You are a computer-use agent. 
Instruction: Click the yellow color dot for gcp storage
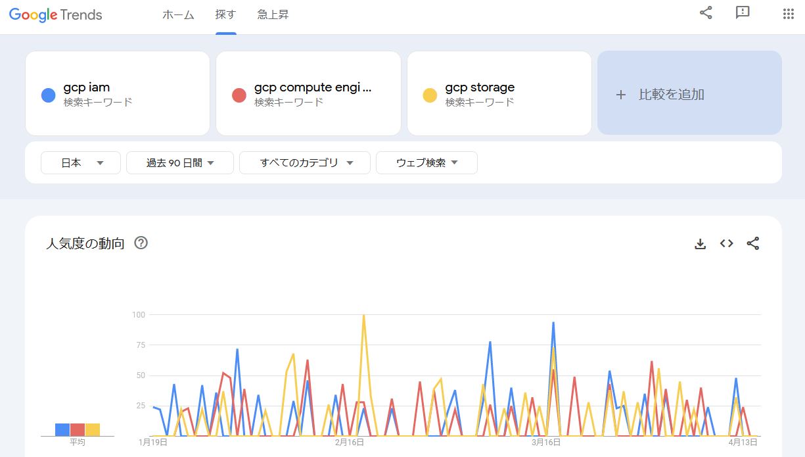click(430, 95)
